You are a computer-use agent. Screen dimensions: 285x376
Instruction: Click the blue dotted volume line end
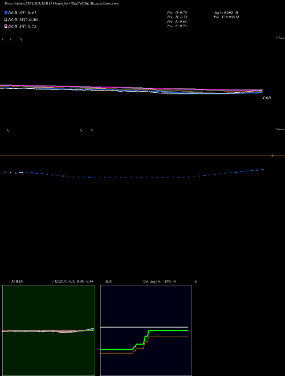pos(263,169)
